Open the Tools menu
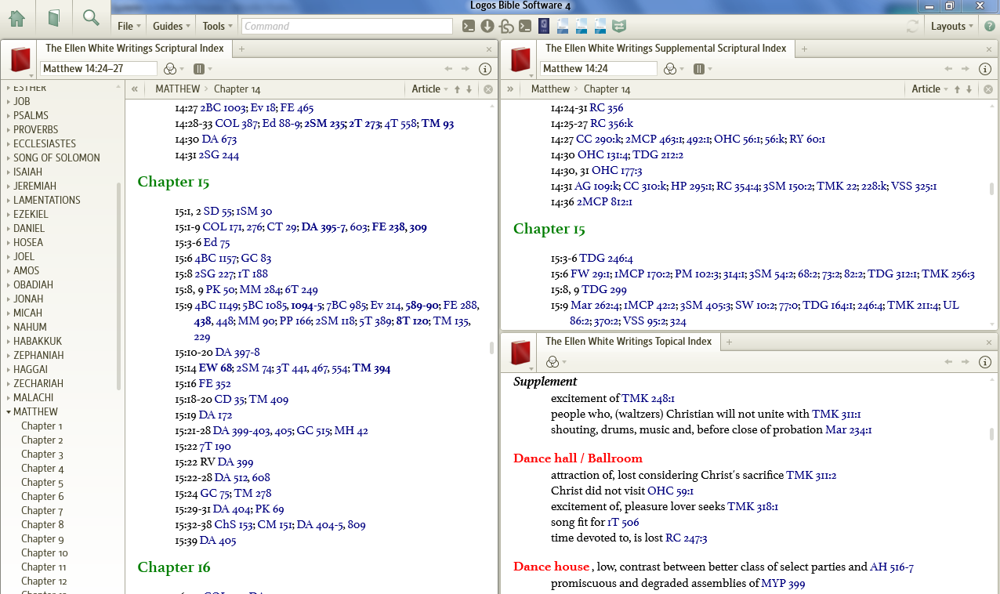 (x=217, y=26)
